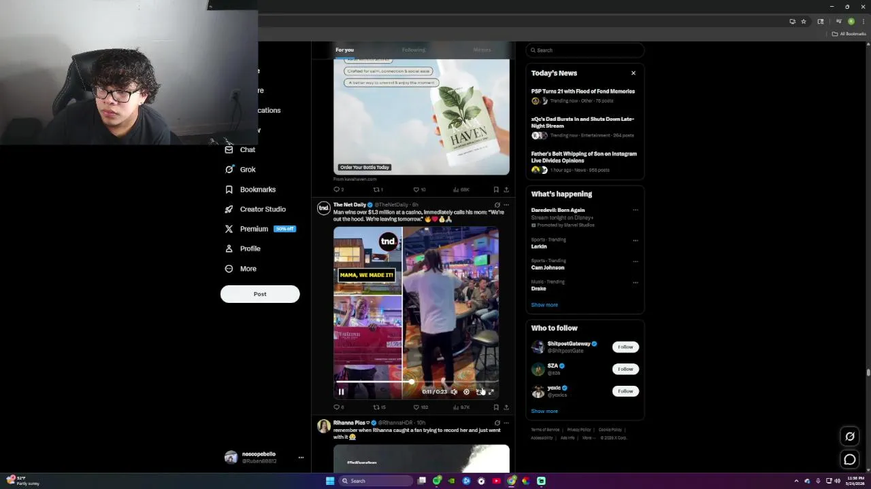
Task: Open YouTube from the taskbar
Action: coord(496,481)
